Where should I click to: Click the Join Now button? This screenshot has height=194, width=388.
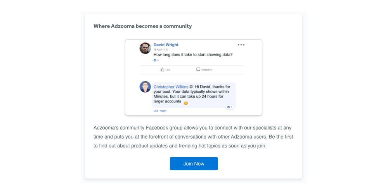point(194,164)
